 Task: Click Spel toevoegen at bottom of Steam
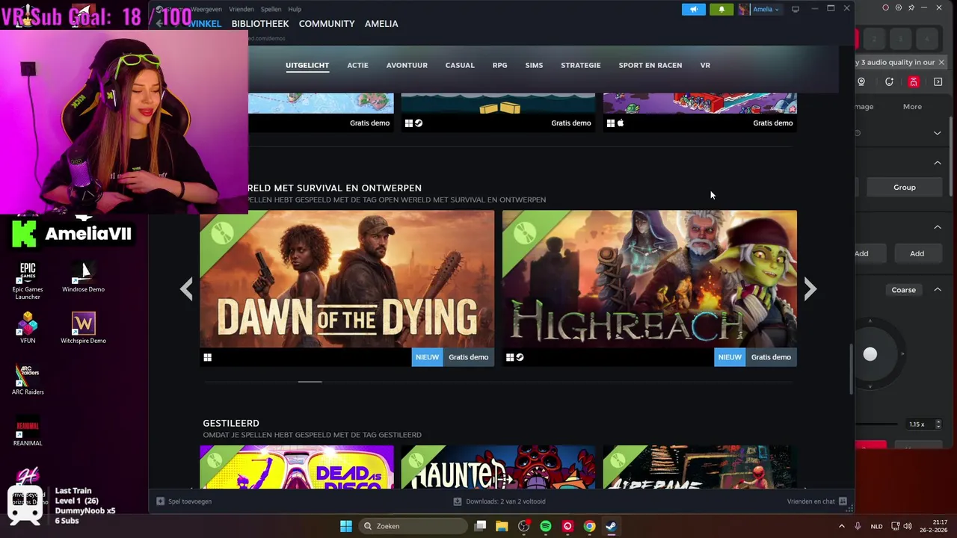point(184,501)
